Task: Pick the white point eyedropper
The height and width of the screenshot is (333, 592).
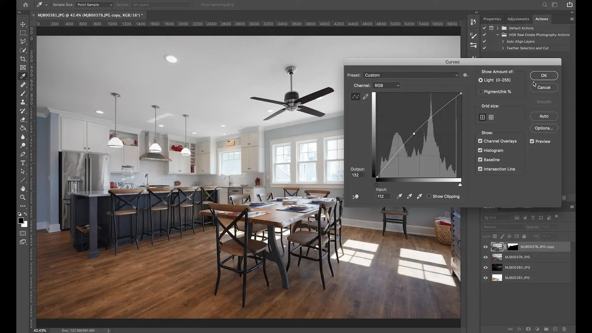Action: pos(419,196)
